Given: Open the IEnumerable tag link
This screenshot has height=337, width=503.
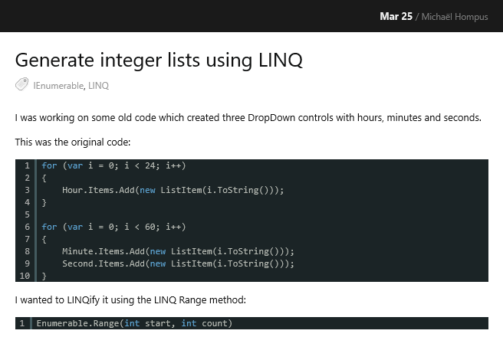Looking at the screenshot, I should [x=58, y=86].
